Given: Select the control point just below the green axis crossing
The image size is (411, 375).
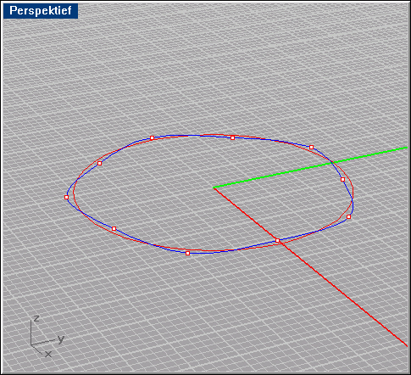Looking at the screenshot, I should [342, 179].
